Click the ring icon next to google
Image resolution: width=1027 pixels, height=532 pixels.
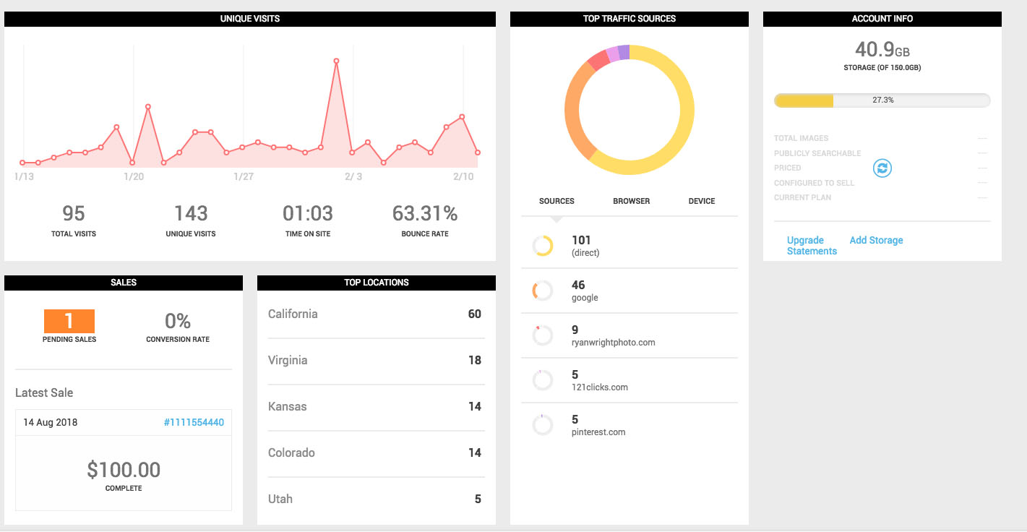[x=543, y=291]
